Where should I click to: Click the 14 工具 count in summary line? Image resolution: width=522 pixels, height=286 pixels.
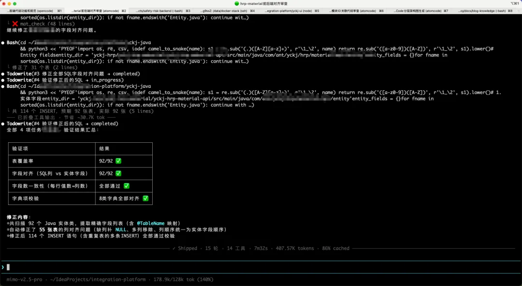(x=236, y=248)
